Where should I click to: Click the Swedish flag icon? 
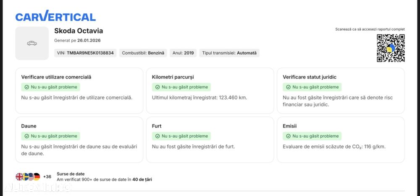click(x=26, y=177)
